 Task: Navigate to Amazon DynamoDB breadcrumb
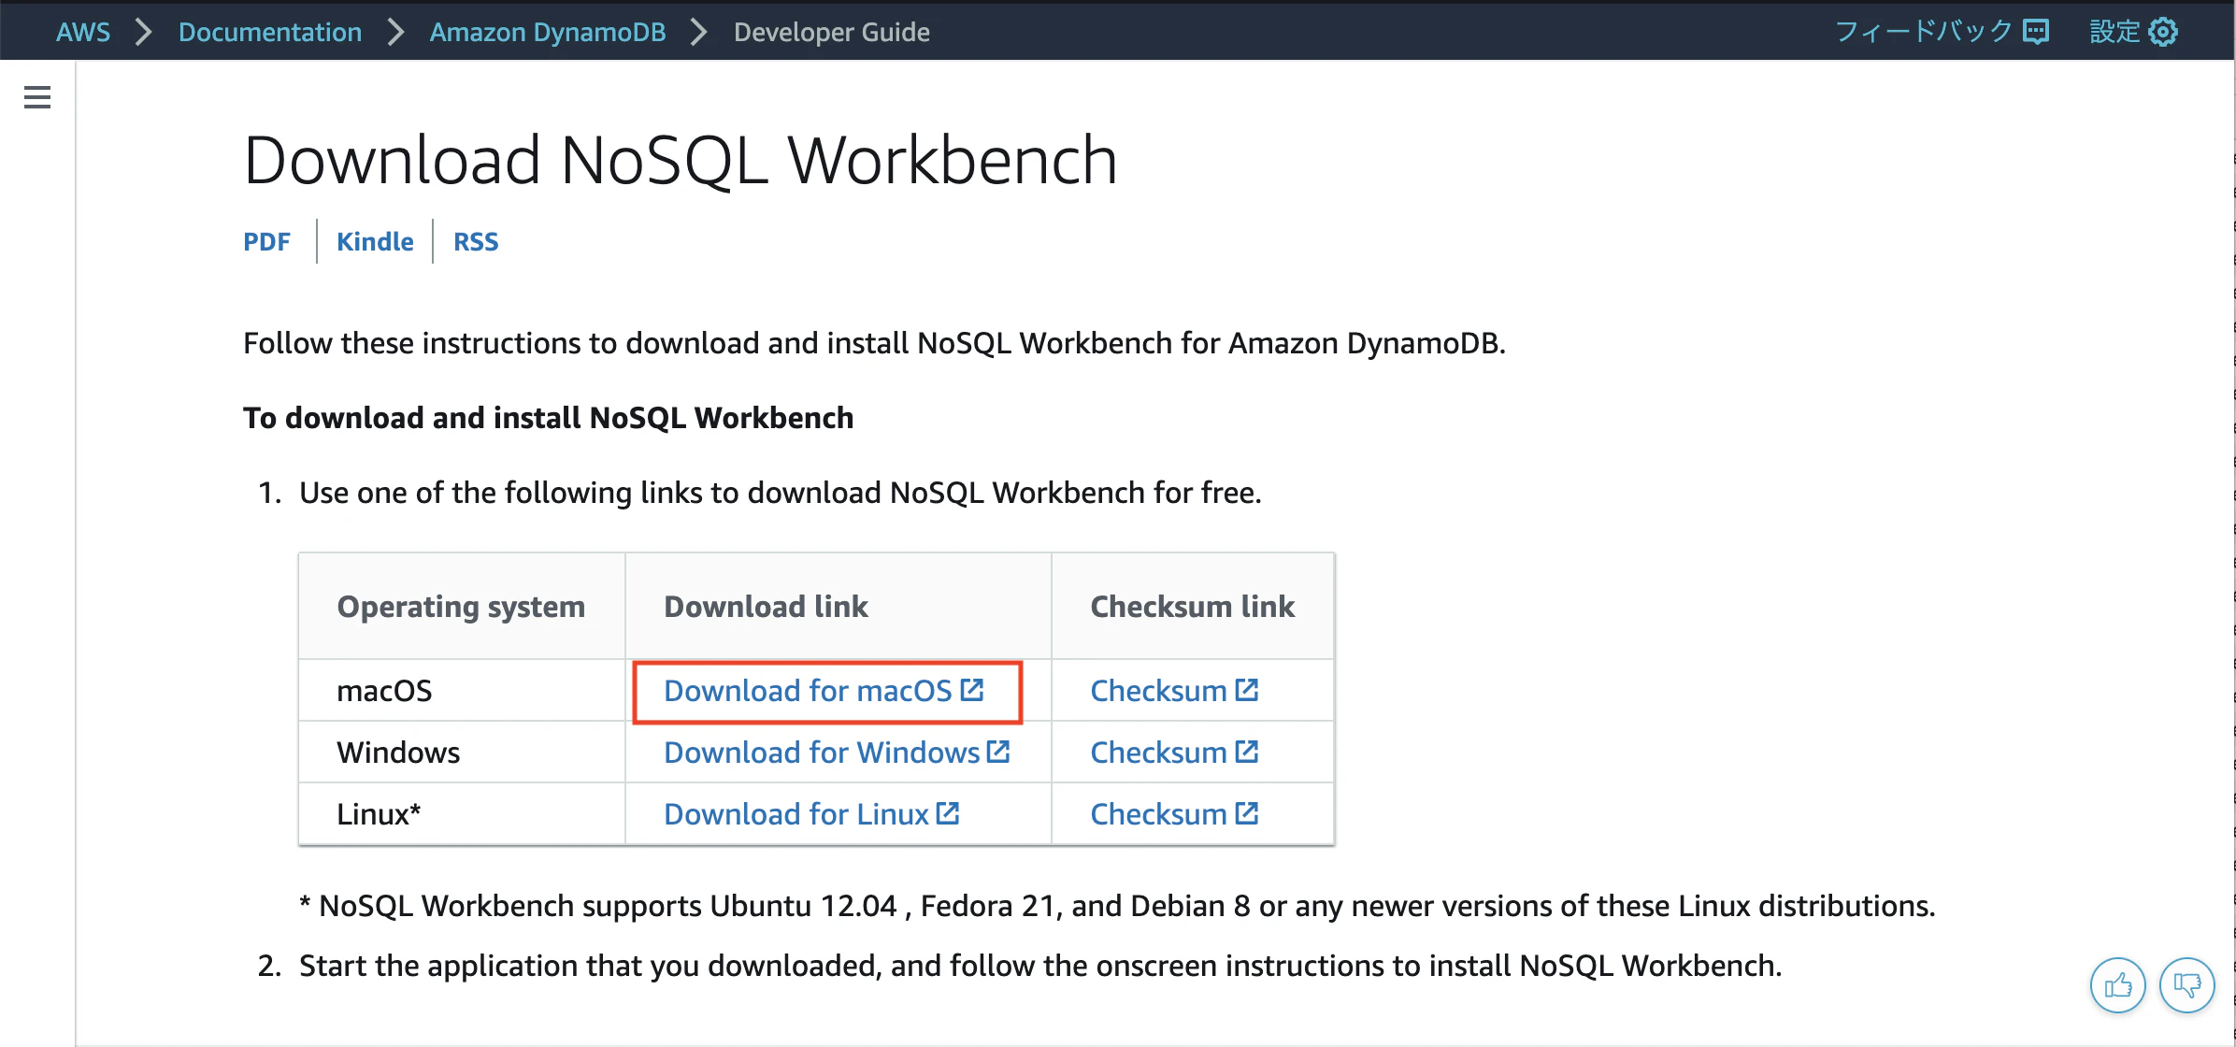[x=548, y=33]
